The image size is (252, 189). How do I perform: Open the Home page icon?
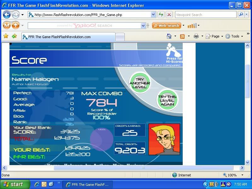[169, 36]
